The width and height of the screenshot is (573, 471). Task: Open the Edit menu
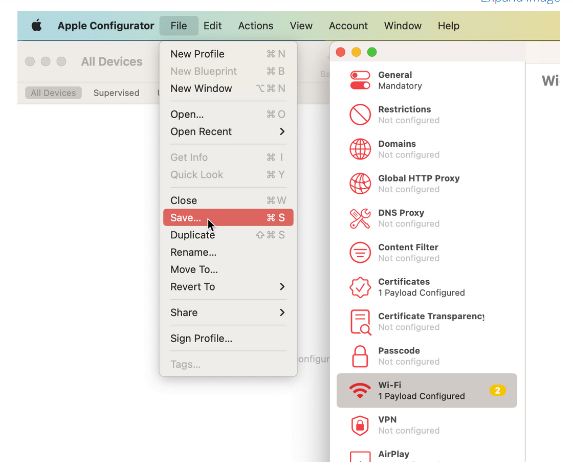(x=213, y=26)
